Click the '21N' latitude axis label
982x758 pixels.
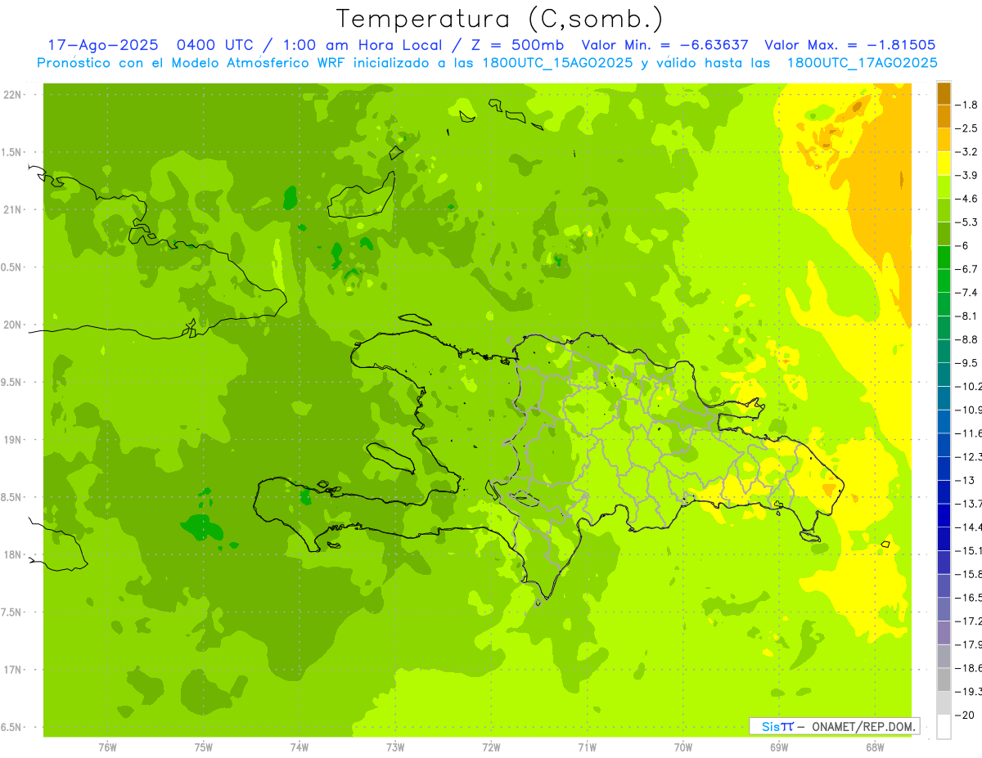tap(12, 209)
